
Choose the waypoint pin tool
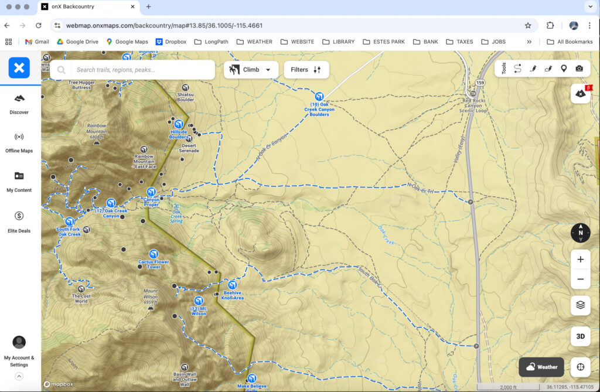[x=564, y=69]
